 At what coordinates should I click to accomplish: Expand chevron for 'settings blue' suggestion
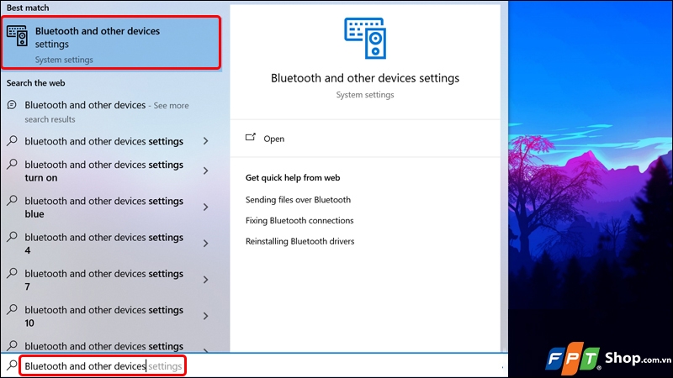205,207
